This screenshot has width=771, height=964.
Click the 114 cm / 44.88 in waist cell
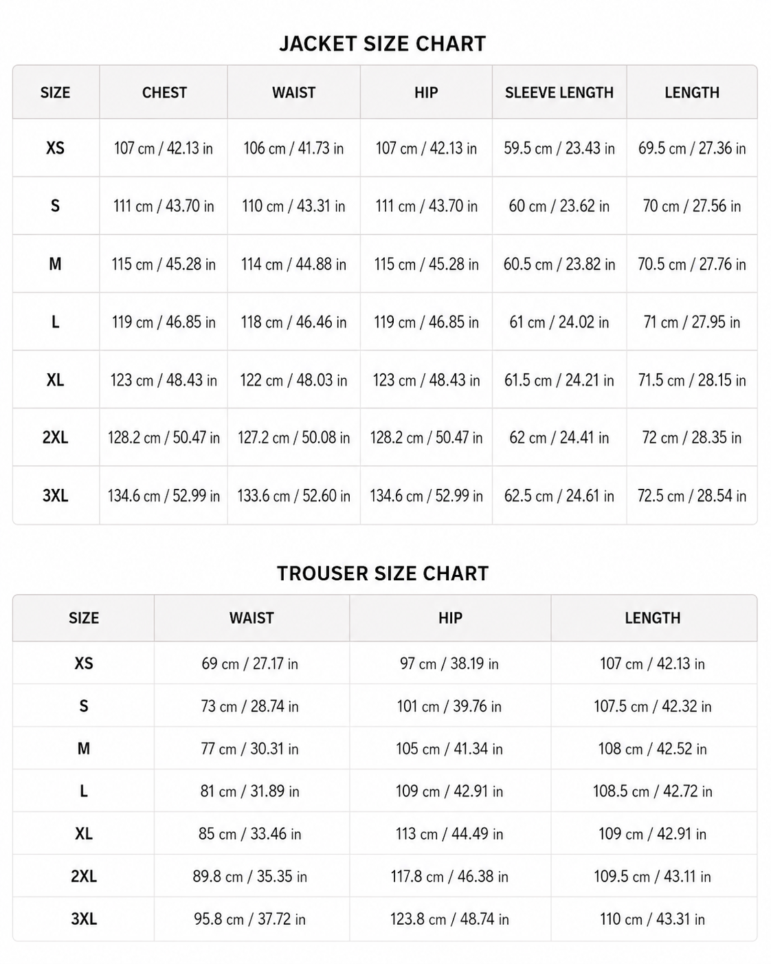click(293, 264)
